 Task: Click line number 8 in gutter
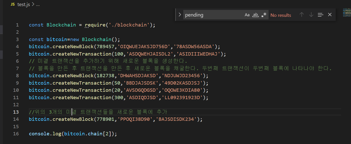click(17, 76)
